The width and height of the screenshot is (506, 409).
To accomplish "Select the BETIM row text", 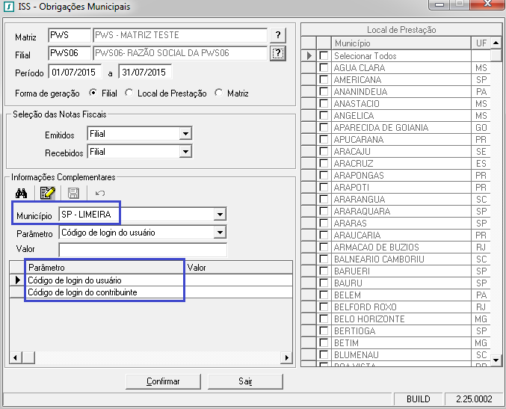I will coord(346,342).
